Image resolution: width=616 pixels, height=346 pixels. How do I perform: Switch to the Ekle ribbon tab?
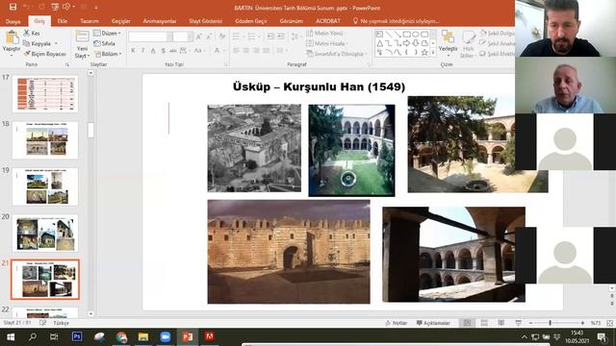[63, 21]
